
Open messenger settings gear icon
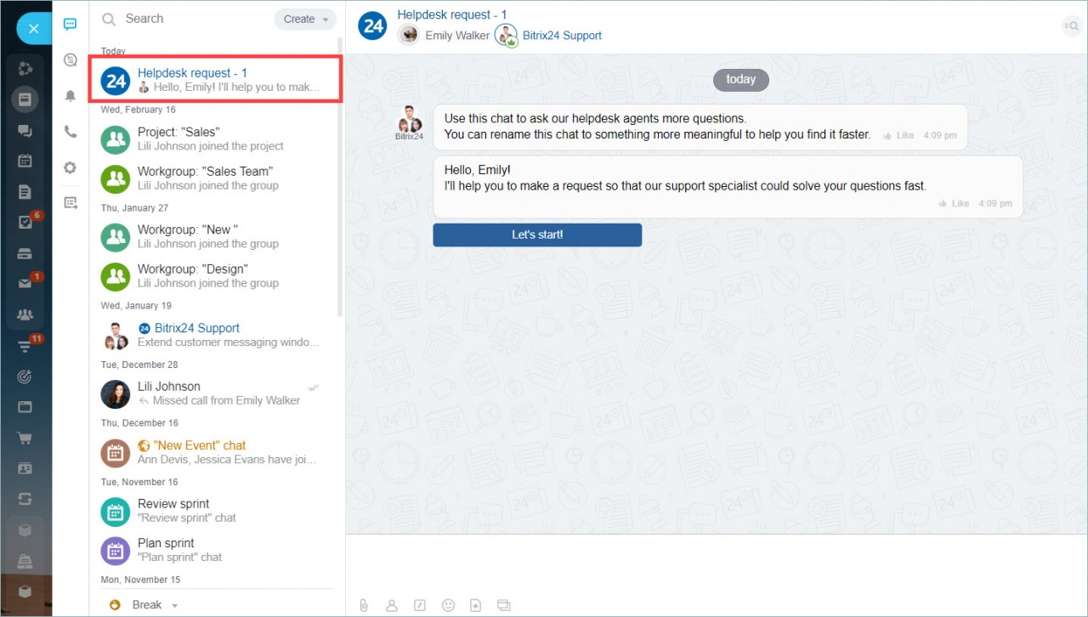71,167
